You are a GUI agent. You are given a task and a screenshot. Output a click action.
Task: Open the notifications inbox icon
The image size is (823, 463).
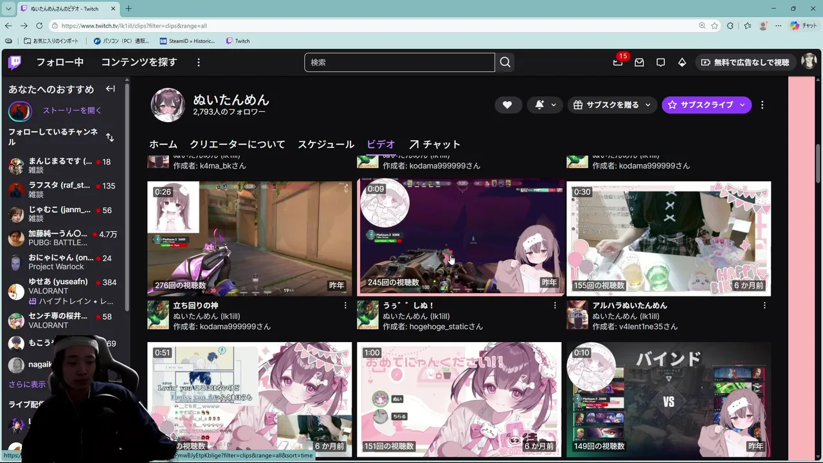639,62
